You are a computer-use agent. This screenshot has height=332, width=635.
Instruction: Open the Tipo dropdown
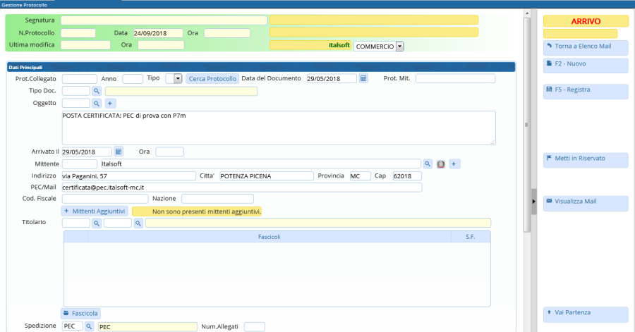coord(178,78)
